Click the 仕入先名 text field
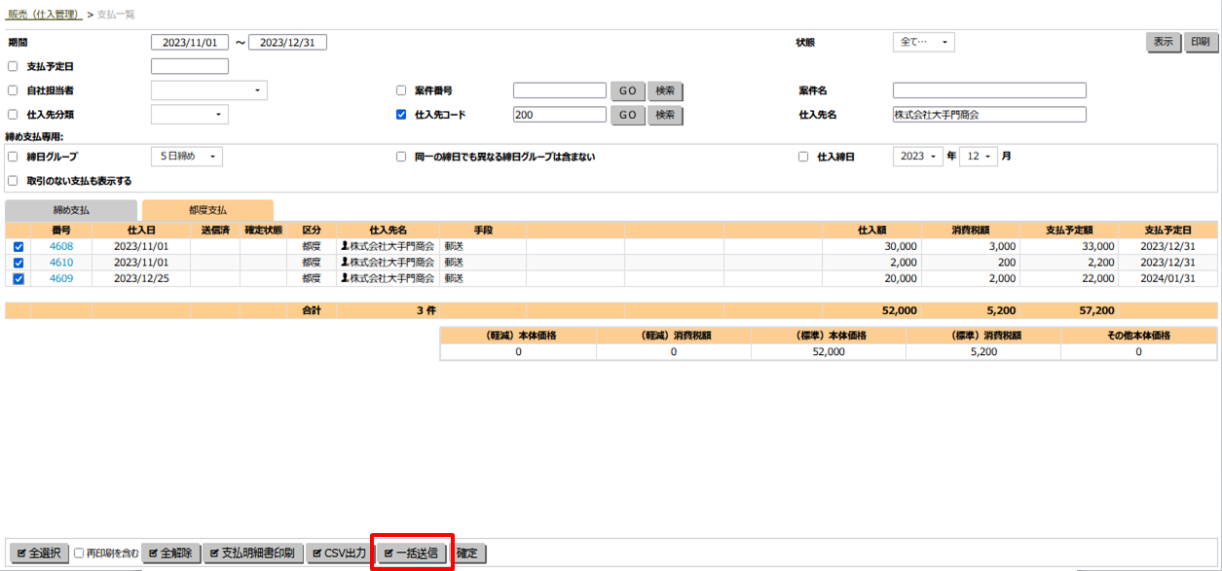 pos(988,115)
